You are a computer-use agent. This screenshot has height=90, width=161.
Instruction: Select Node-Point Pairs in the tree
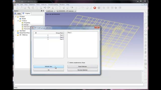coord(25,33)
